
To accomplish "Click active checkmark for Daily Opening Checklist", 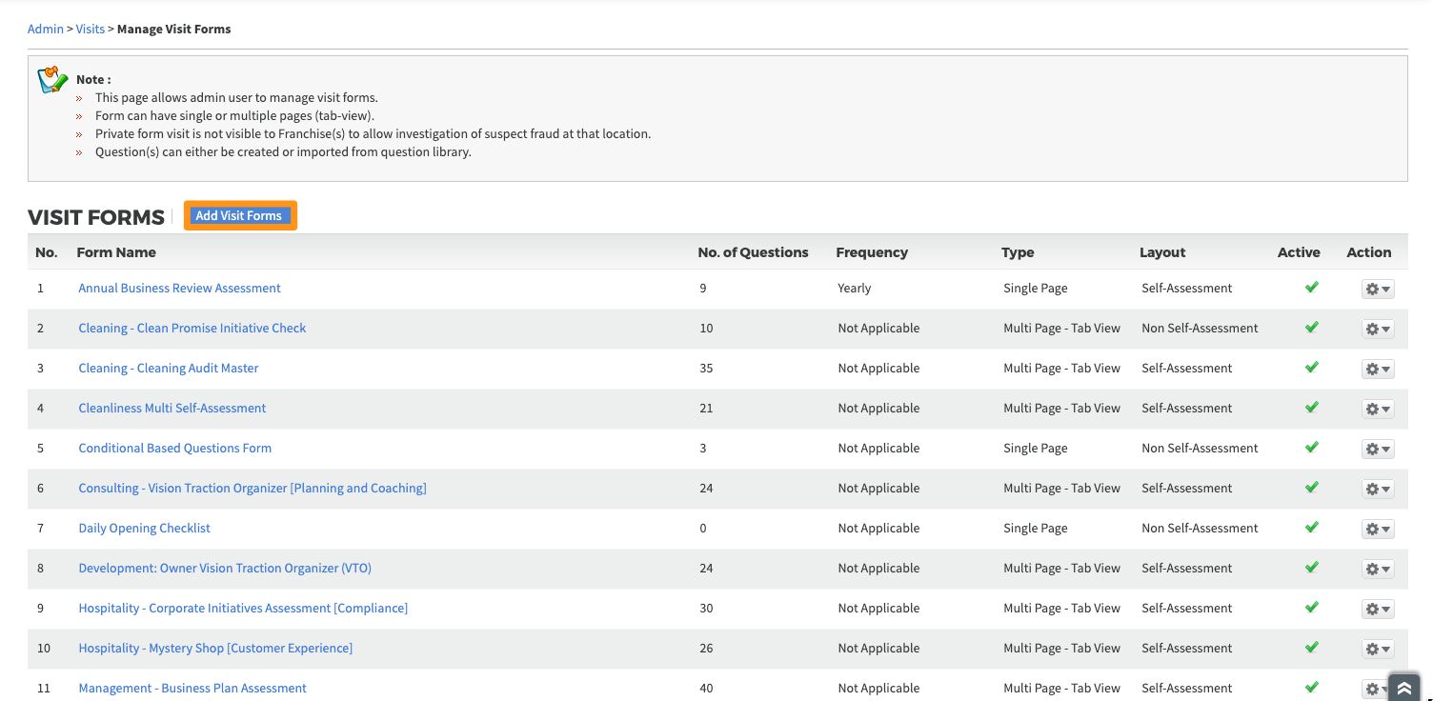I will coord(1312,527).
